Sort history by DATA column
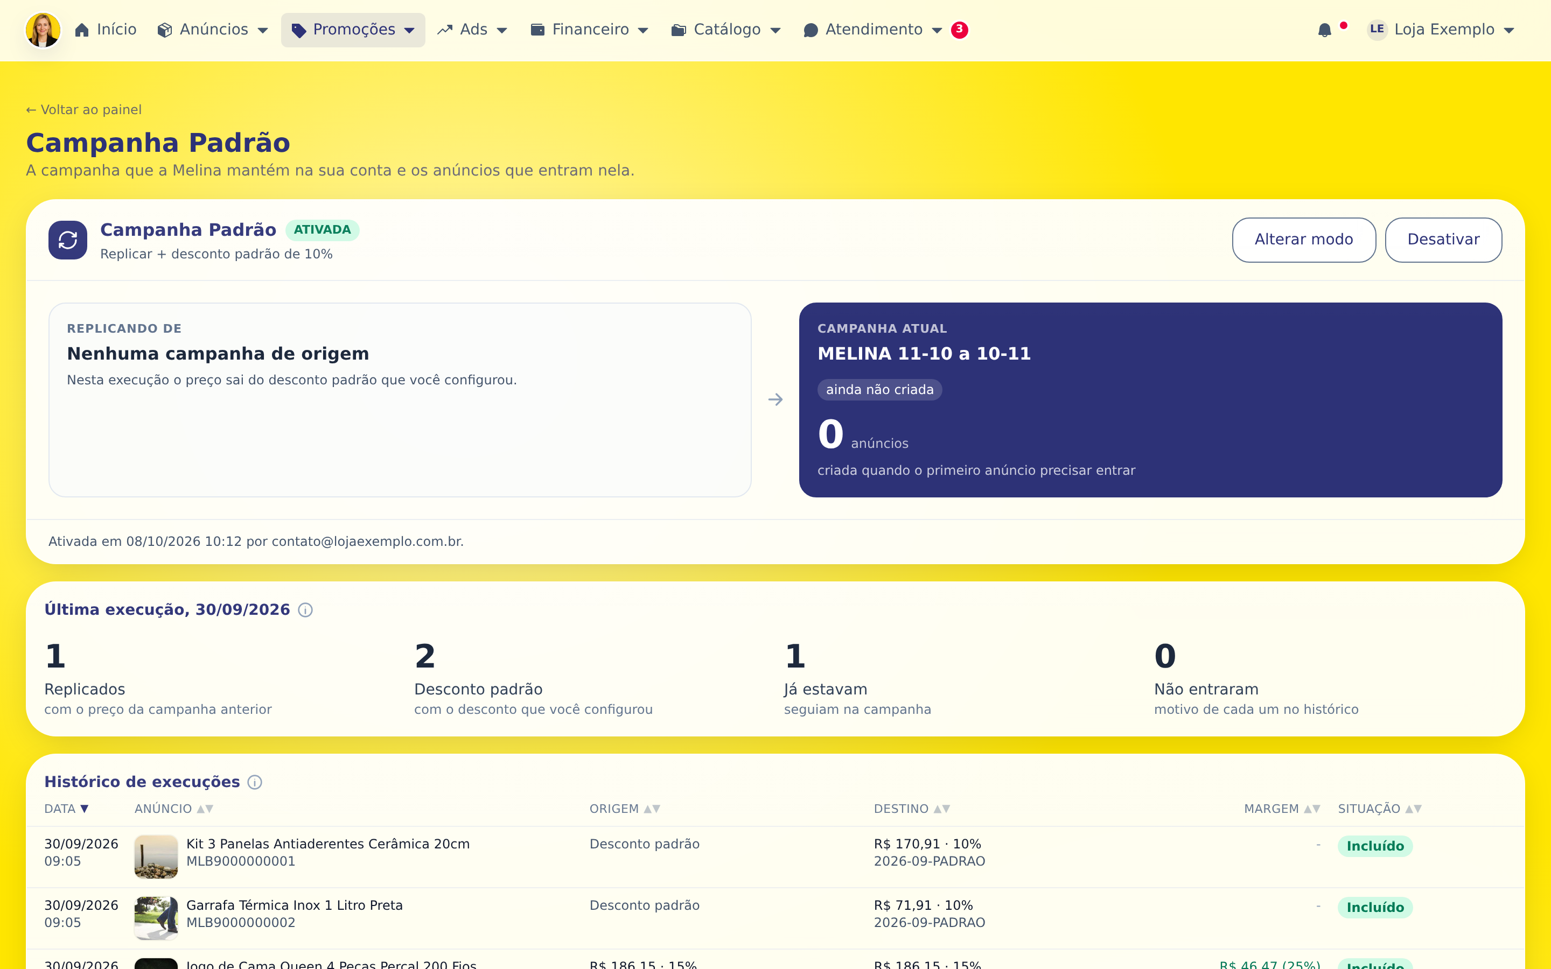This screenshot has width=1551, height=969. [67, 809]
